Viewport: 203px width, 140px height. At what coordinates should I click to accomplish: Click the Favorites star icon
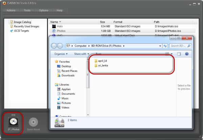click(x=57, y=61)
